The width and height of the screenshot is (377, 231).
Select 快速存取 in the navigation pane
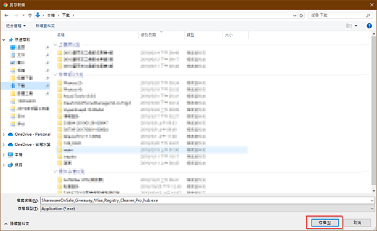tap(23, 40)
